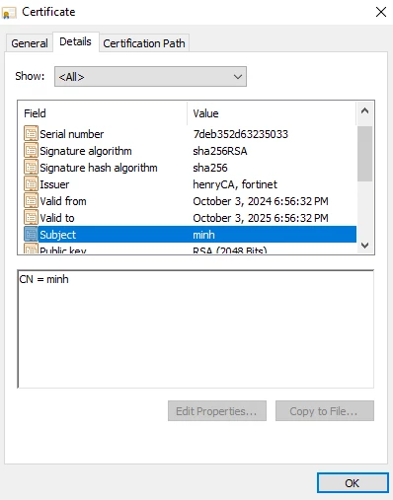Click the Valid to field icon
This screenshot has width=393, height=500.
[x=31, y=218]
